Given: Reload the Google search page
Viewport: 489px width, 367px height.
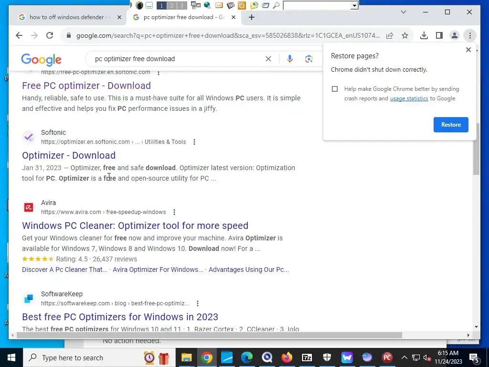Looking at the screenshot, I should 50,35.
